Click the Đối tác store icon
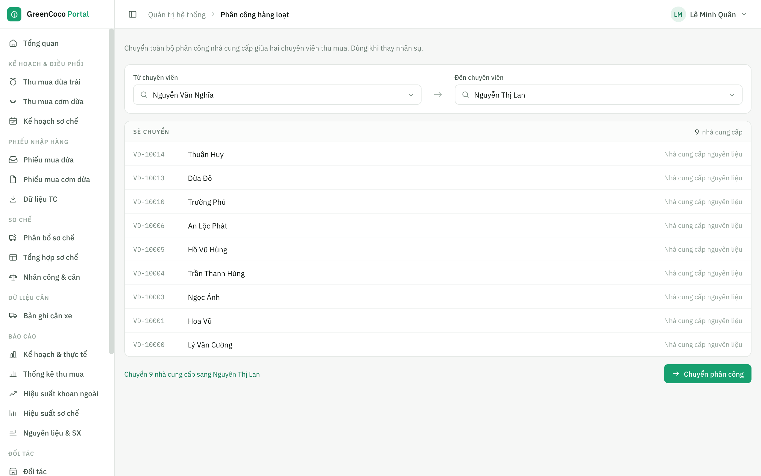 coord(13,471)
